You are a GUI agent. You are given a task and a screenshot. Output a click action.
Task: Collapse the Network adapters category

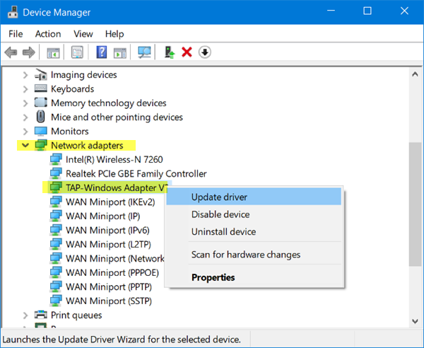(x=26, y=146)
